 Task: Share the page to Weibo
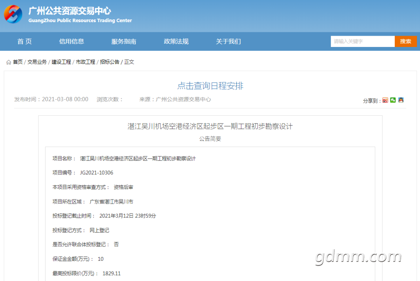(x=385, y=100)
